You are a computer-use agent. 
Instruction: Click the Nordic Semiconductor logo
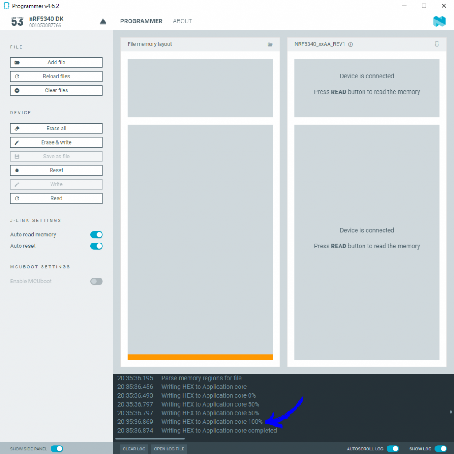pos(439,21)
